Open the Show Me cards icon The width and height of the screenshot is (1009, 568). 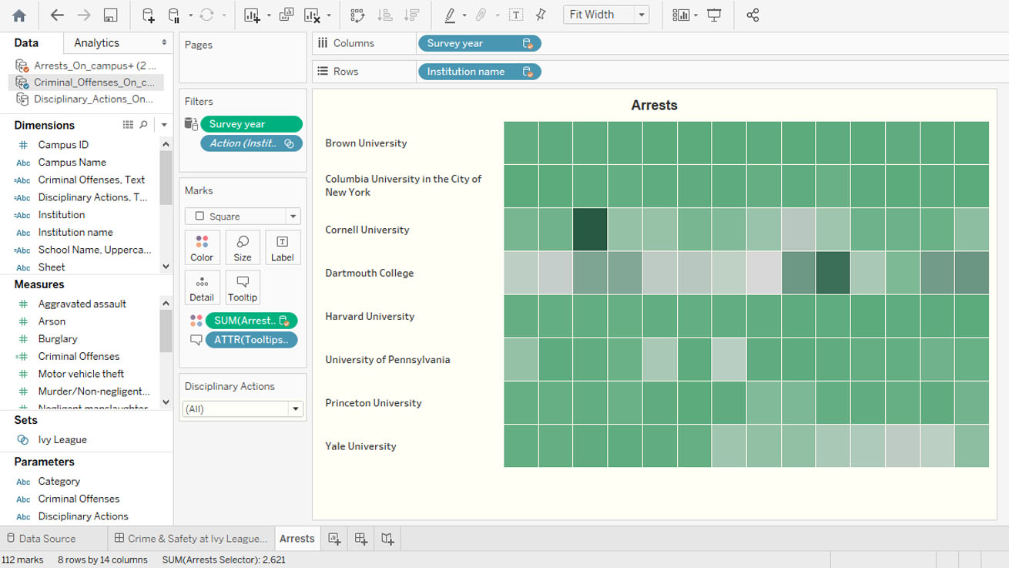[680, 15]
